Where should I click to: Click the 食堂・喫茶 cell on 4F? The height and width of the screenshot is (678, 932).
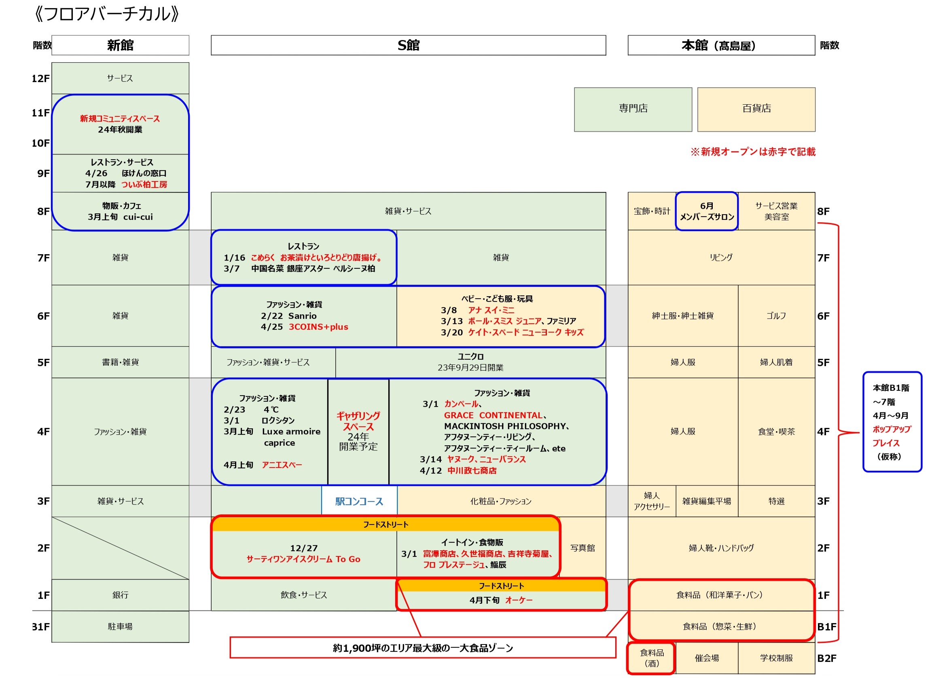(777, 432)
